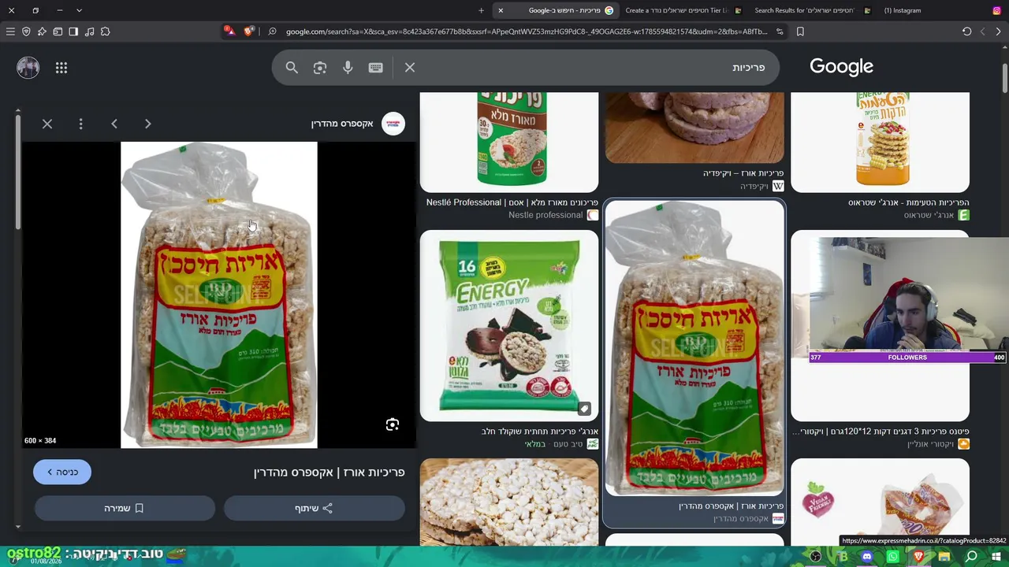Close the image preview panel

47,124
